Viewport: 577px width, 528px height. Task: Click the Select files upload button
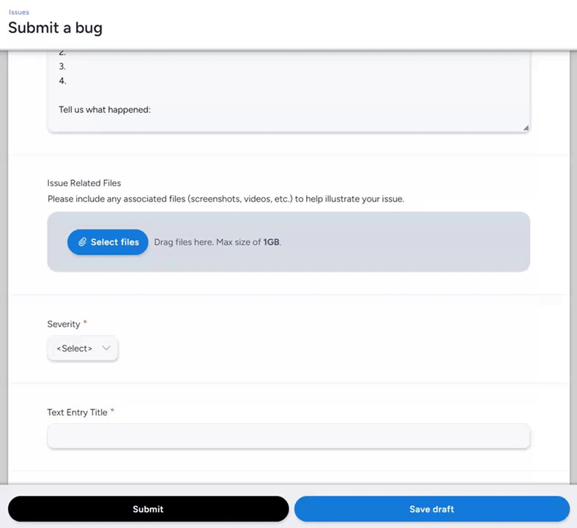108,242
